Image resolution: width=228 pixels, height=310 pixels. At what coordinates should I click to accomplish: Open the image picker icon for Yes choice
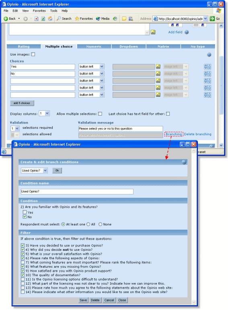tap(158, 66)
